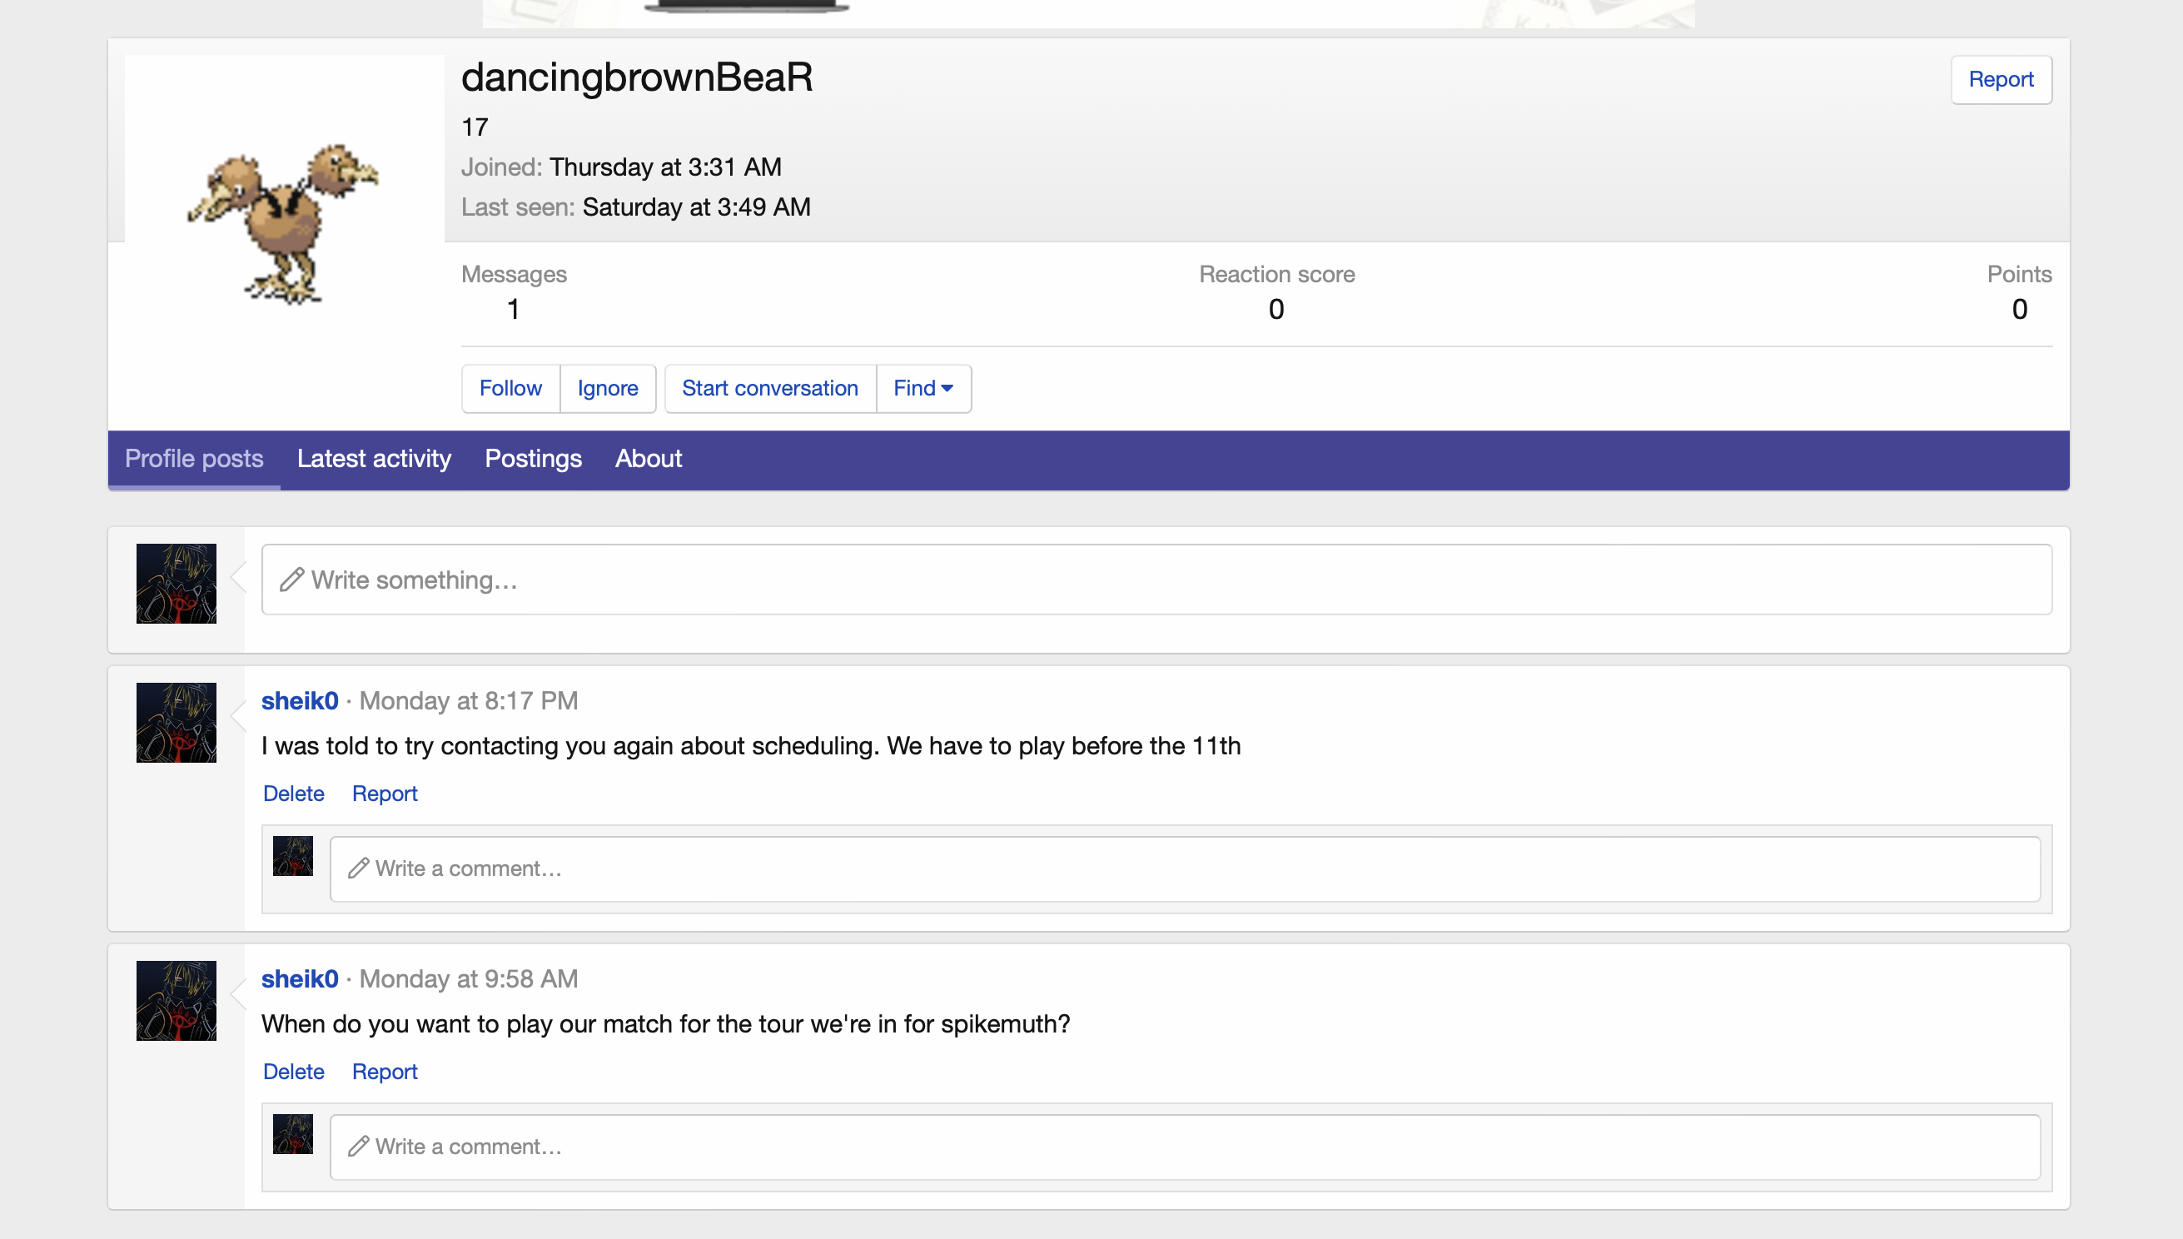Report dancingbrownBeaR's profile

tap(2000, 79)
